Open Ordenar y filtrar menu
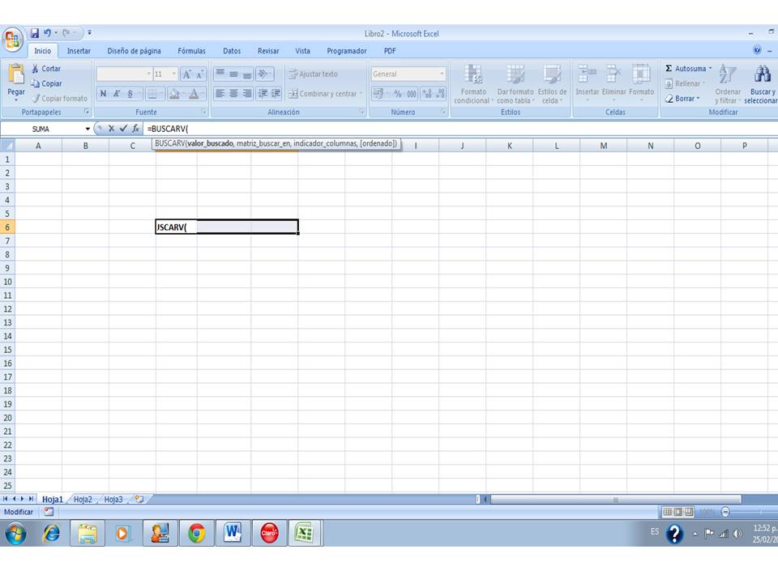The width and height of the screenshot is (778, 583). coord(728,83)
